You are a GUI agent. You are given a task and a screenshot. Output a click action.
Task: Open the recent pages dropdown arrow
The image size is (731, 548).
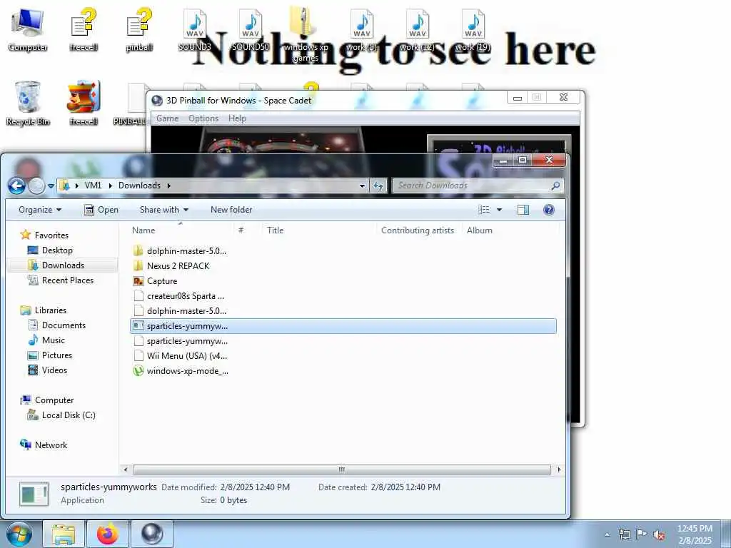51,186
